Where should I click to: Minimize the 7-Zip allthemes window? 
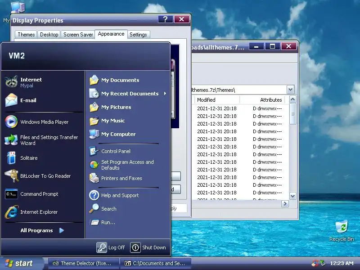coord(256,46)
